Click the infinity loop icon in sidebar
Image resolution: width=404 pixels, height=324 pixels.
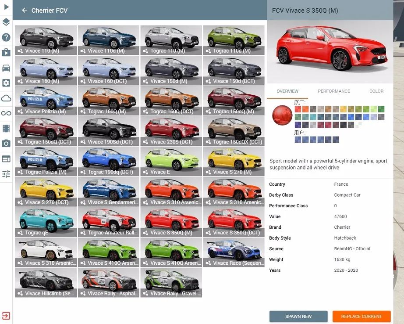pos(6,113)
